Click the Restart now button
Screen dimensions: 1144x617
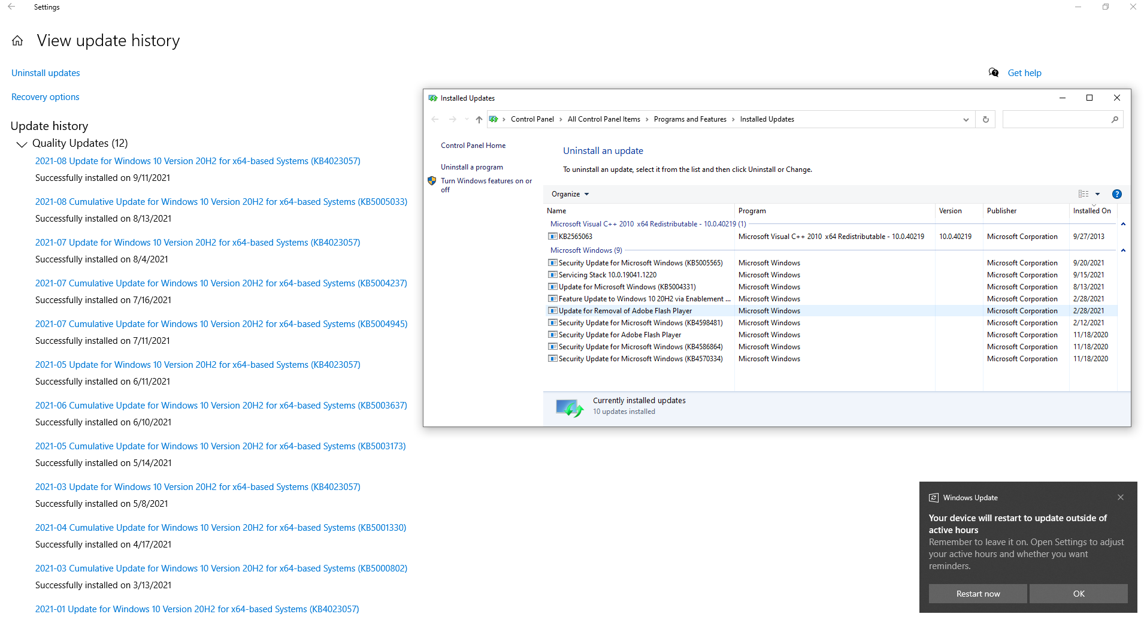tap(977, 593)
